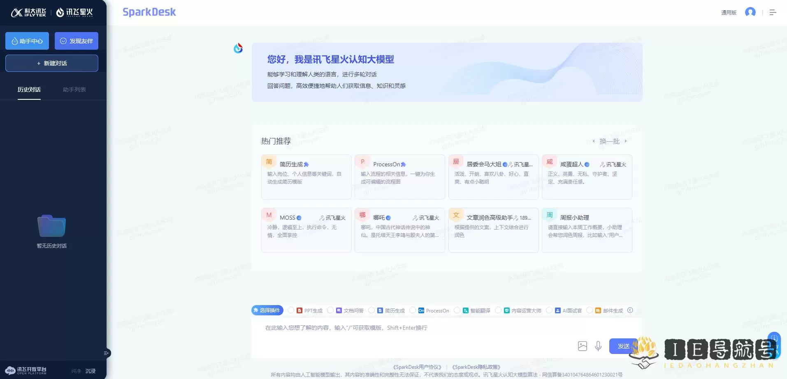This screenshot has height=379, width=787.
Task: Click the left arrow beside 换一批
Action: (594, 141)
